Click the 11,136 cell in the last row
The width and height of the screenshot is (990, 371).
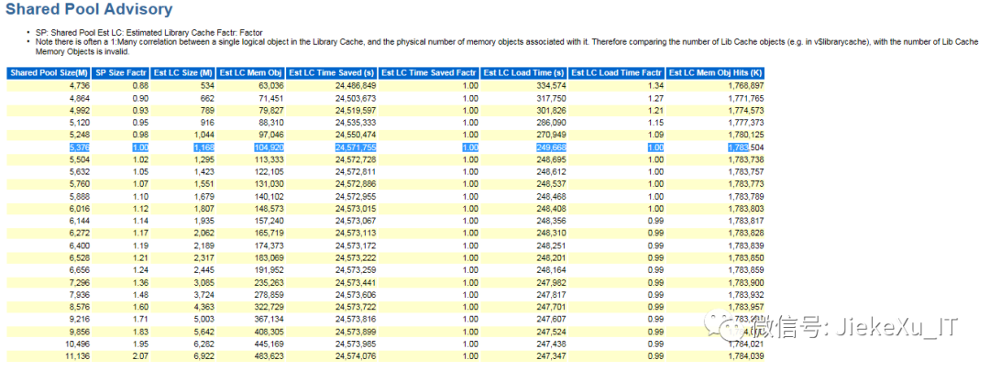coord(75,355)
